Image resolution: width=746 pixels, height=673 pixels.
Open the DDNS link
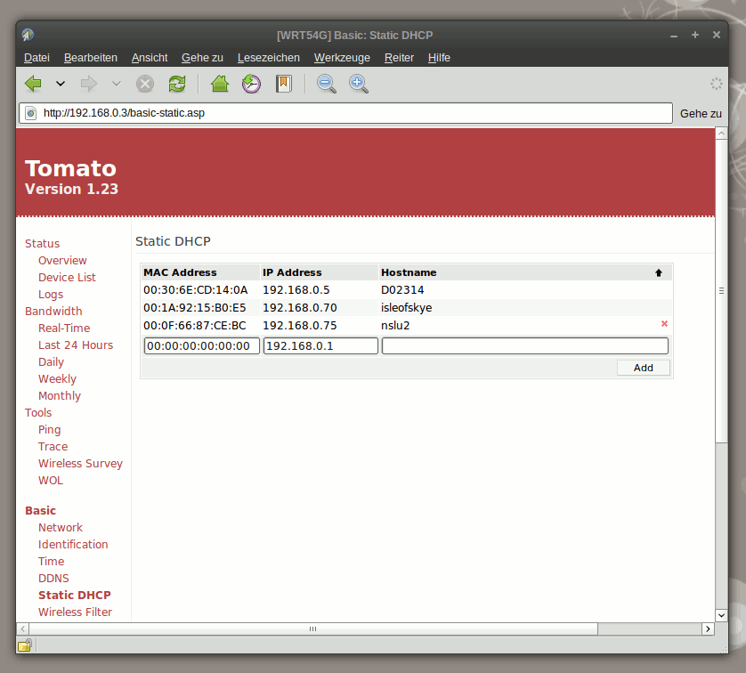tap(53, 579)
